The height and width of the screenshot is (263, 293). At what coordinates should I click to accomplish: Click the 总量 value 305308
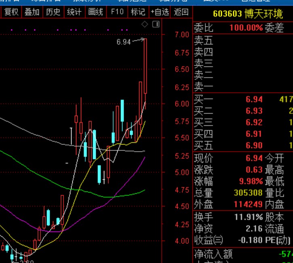pyautogui.click(x=248, y=193)
